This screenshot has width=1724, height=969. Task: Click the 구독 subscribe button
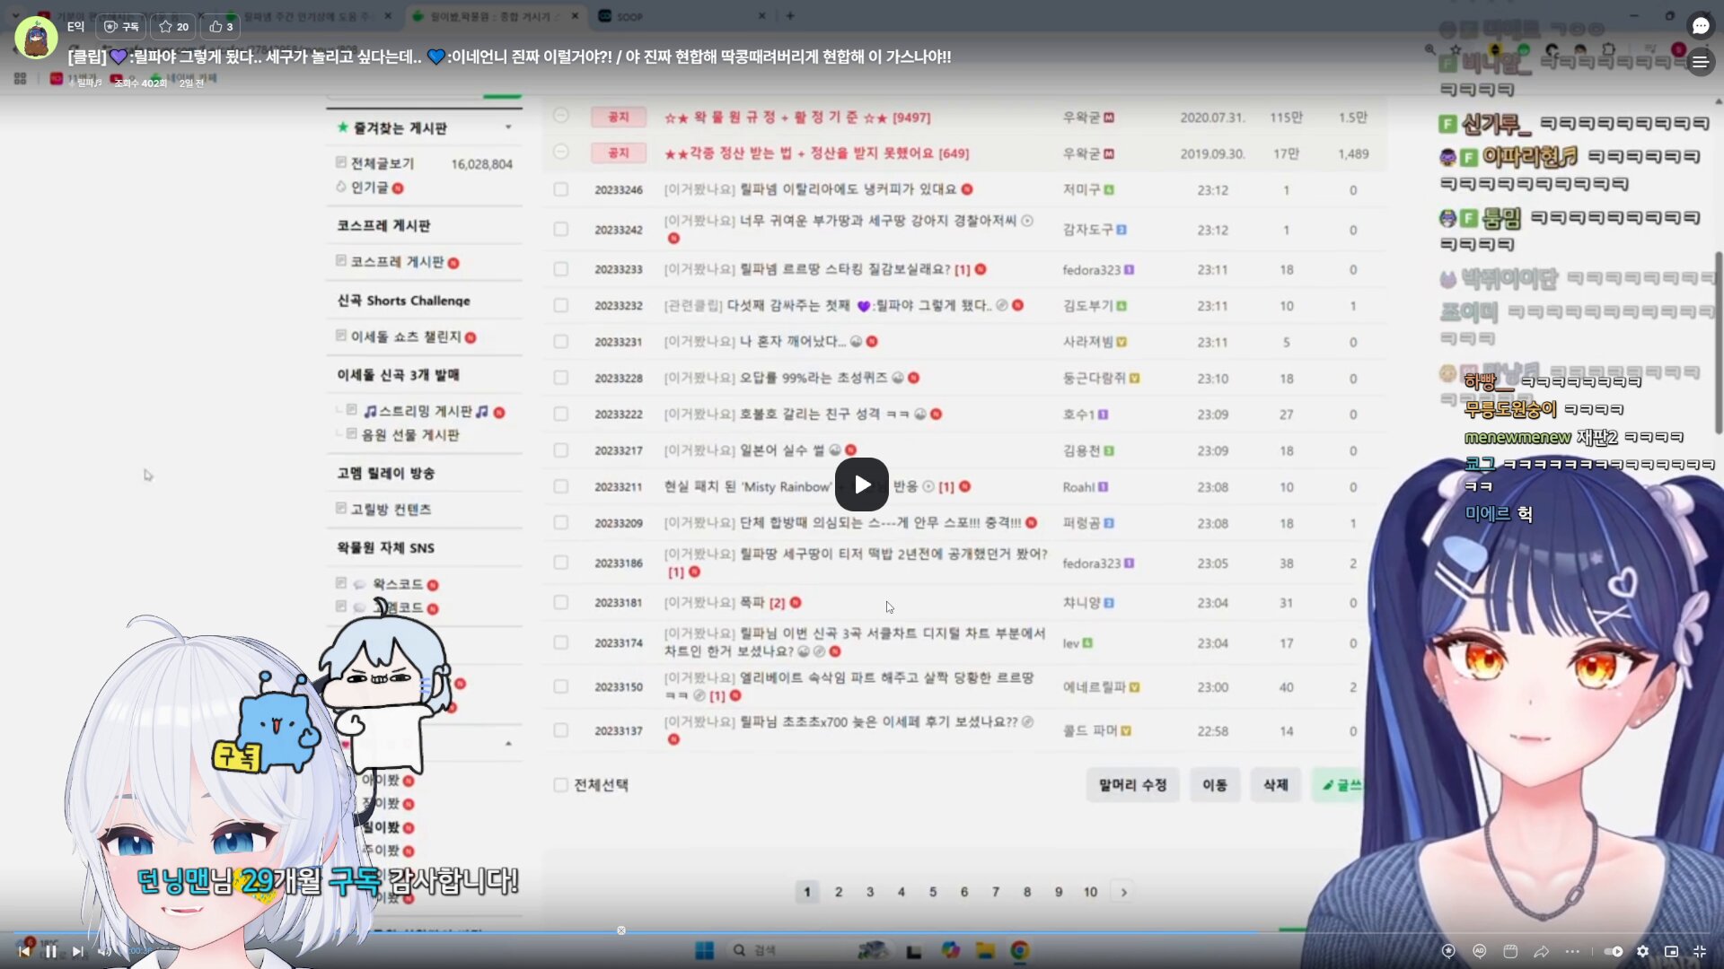[122, 27]
